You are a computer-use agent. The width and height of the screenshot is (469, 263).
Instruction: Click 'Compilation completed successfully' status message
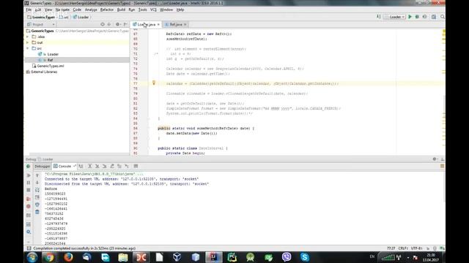84,248
